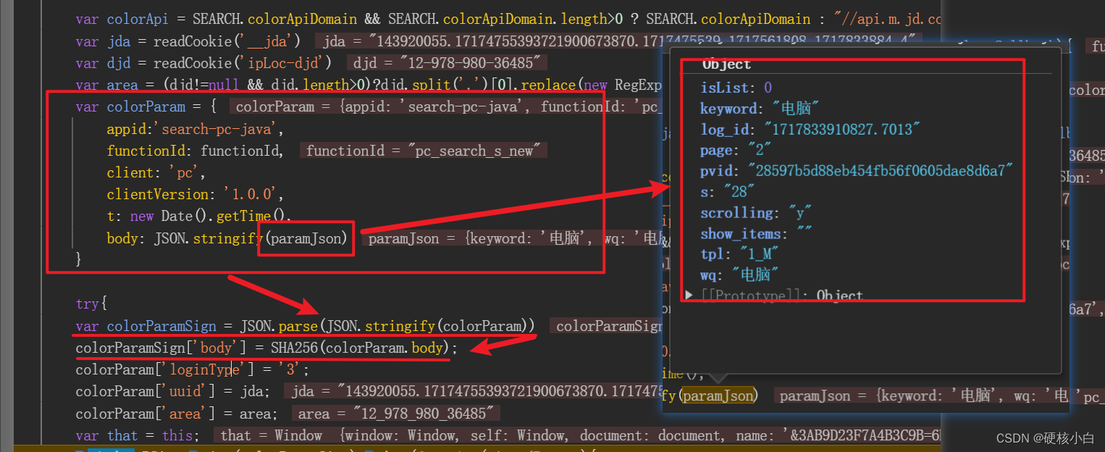The width and height of the screenshot is (1105, 452).
Task: Click the colorParam['area'] = area statement
Action: [x=177, y=414]
